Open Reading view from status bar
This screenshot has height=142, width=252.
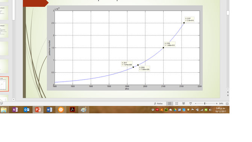point(184,104)
